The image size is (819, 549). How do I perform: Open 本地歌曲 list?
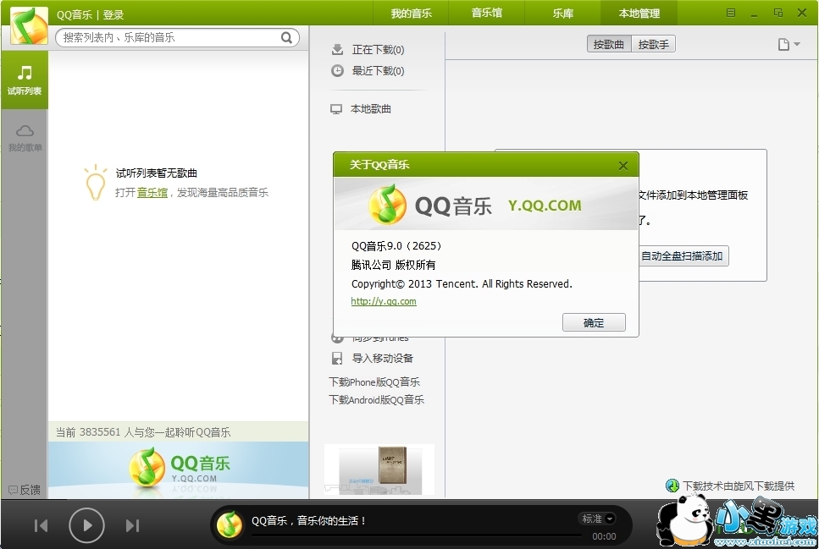coord(371,109)
